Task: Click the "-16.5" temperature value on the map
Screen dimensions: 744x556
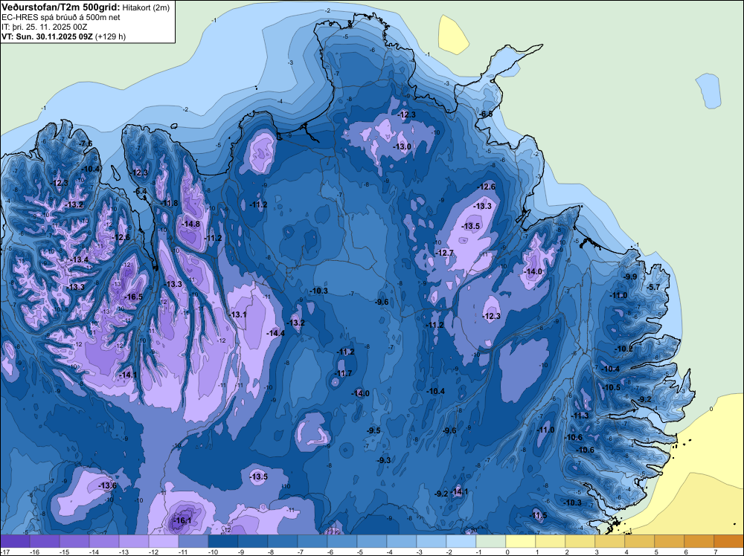Action: (x=134, y=297)
